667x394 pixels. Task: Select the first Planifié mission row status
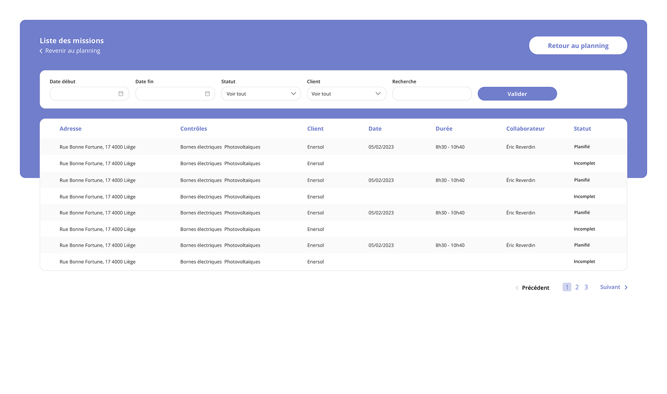tap(582, 147)
